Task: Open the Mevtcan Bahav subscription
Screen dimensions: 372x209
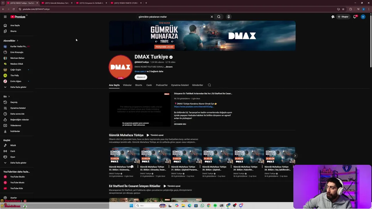Action: pos(17,58)
